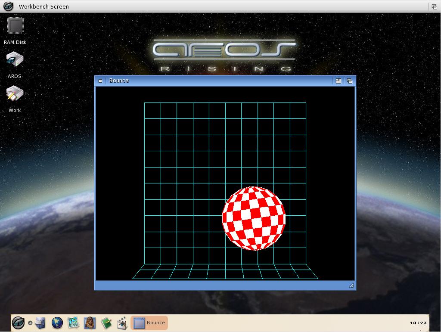Select the Bounce task in the dock
441x332 pixels.
pyautogui.click(x=149, y=323)
